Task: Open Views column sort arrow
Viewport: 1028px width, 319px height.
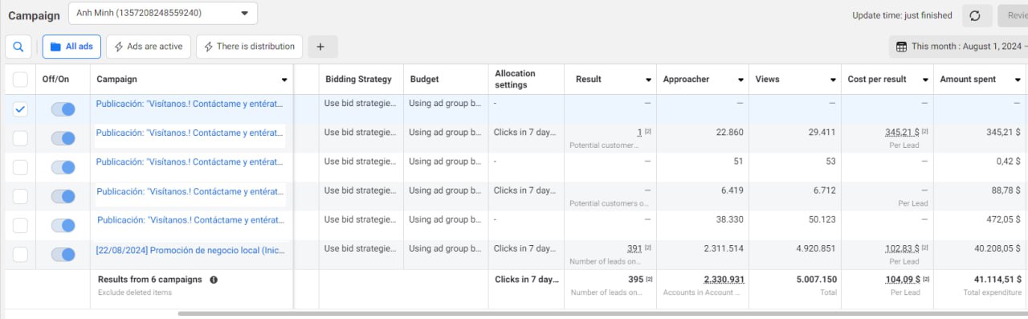Action: point(832,80)
